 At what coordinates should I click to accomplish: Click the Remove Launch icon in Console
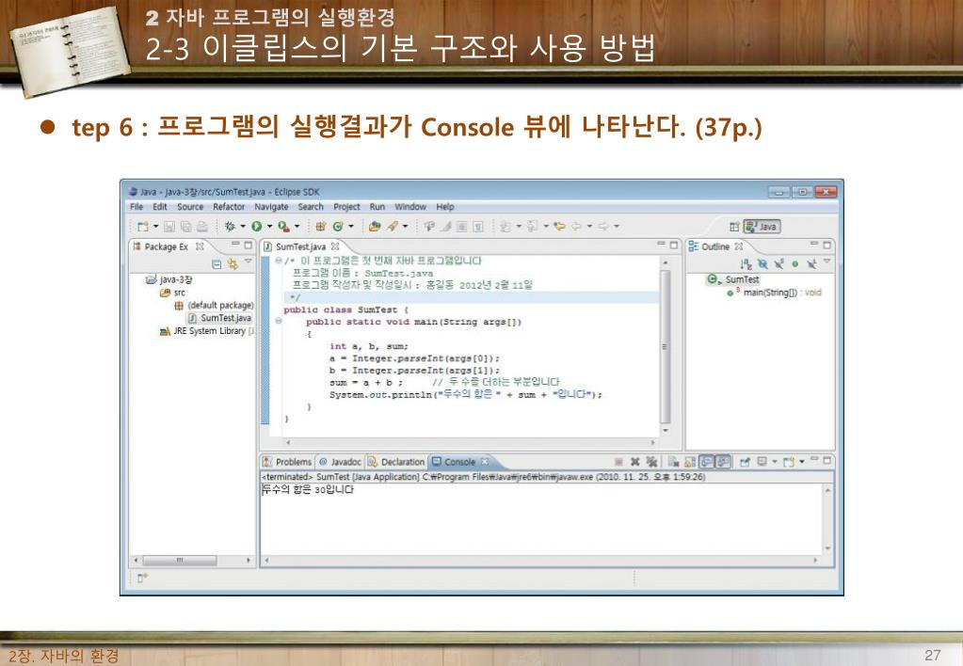(x=635, y=462)
